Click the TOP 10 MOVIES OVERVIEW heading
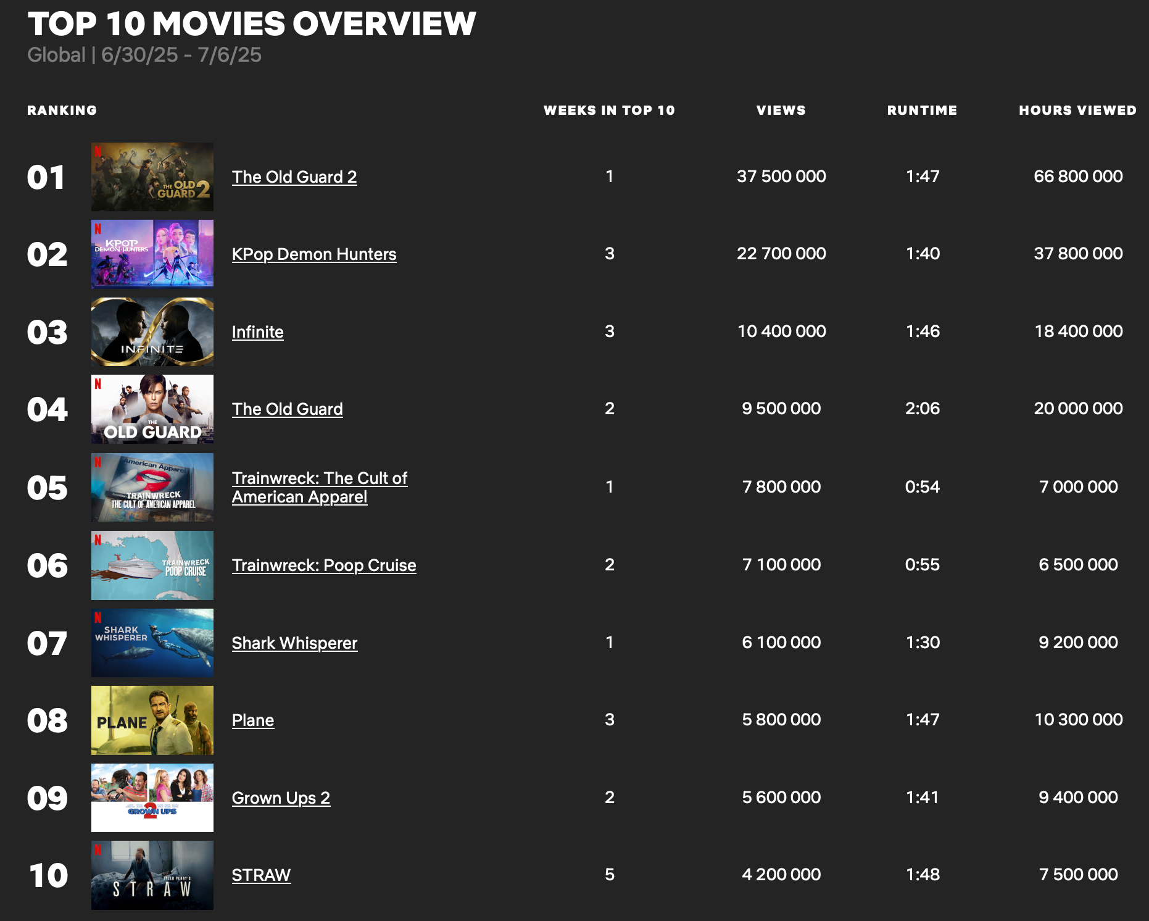This screenshot has width=1149, height=921. tap(252, 24)
